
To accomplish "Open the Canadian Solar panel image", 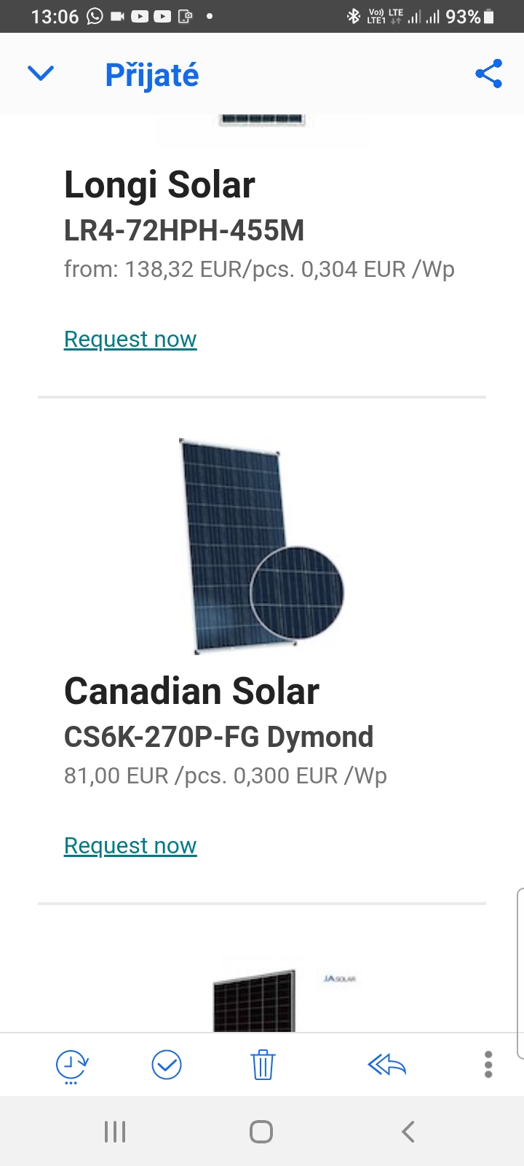I will [x=261, y=545].
